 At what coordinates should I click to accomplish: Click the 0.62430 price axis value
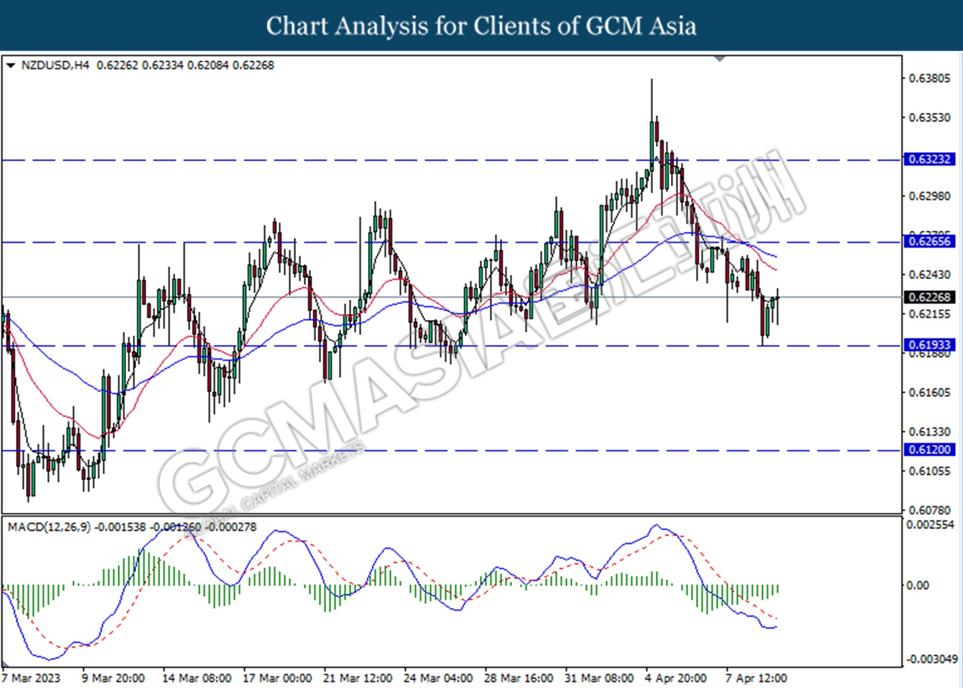pos(929,275)
